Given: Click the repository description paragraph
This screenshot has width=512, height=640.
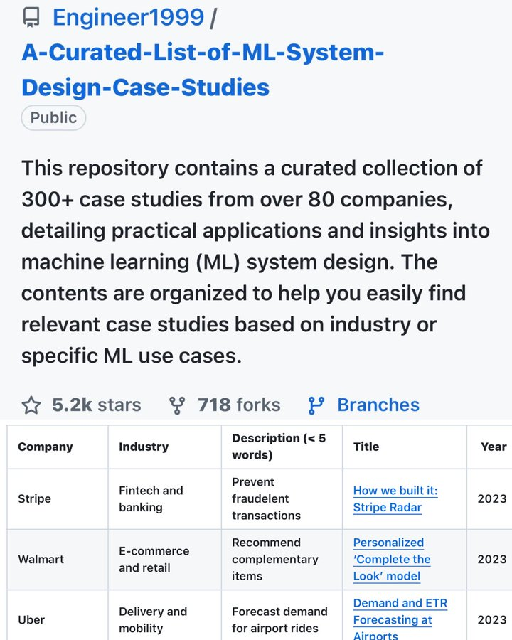Looking at the screenshot, I should 255,262.
